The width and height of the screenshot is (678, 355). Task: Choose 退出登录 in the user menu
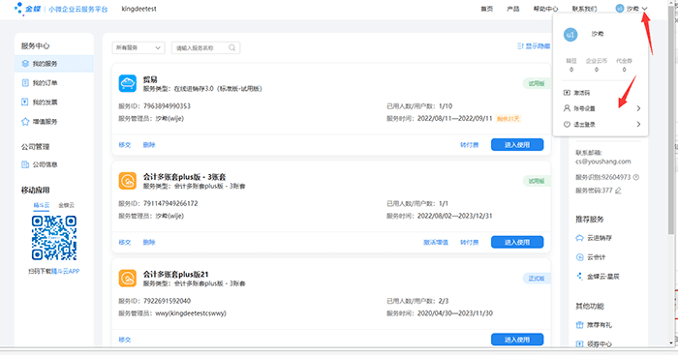601,125
